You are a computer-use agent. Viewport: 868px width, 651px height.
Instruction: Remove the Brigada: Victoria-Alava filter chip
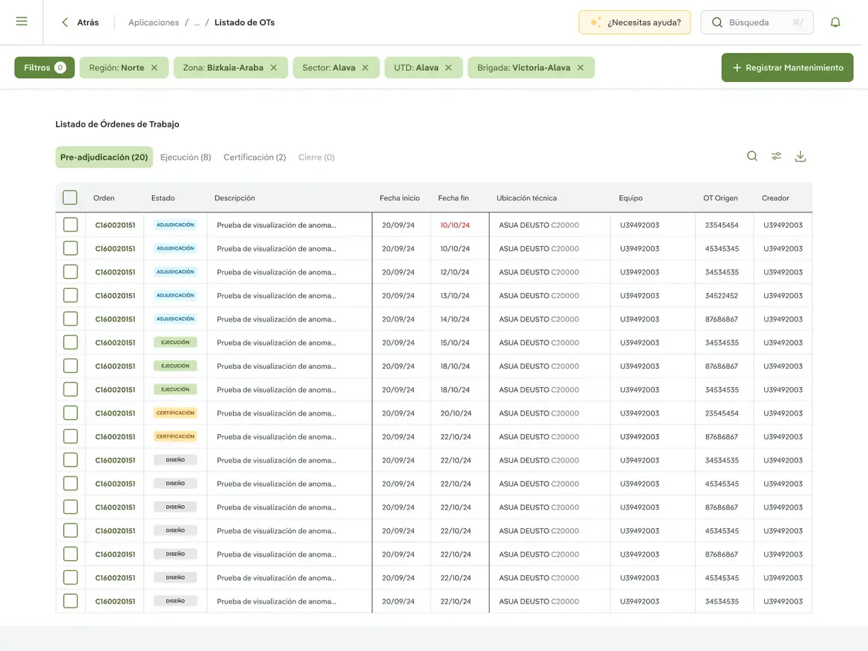coord(580,68)
